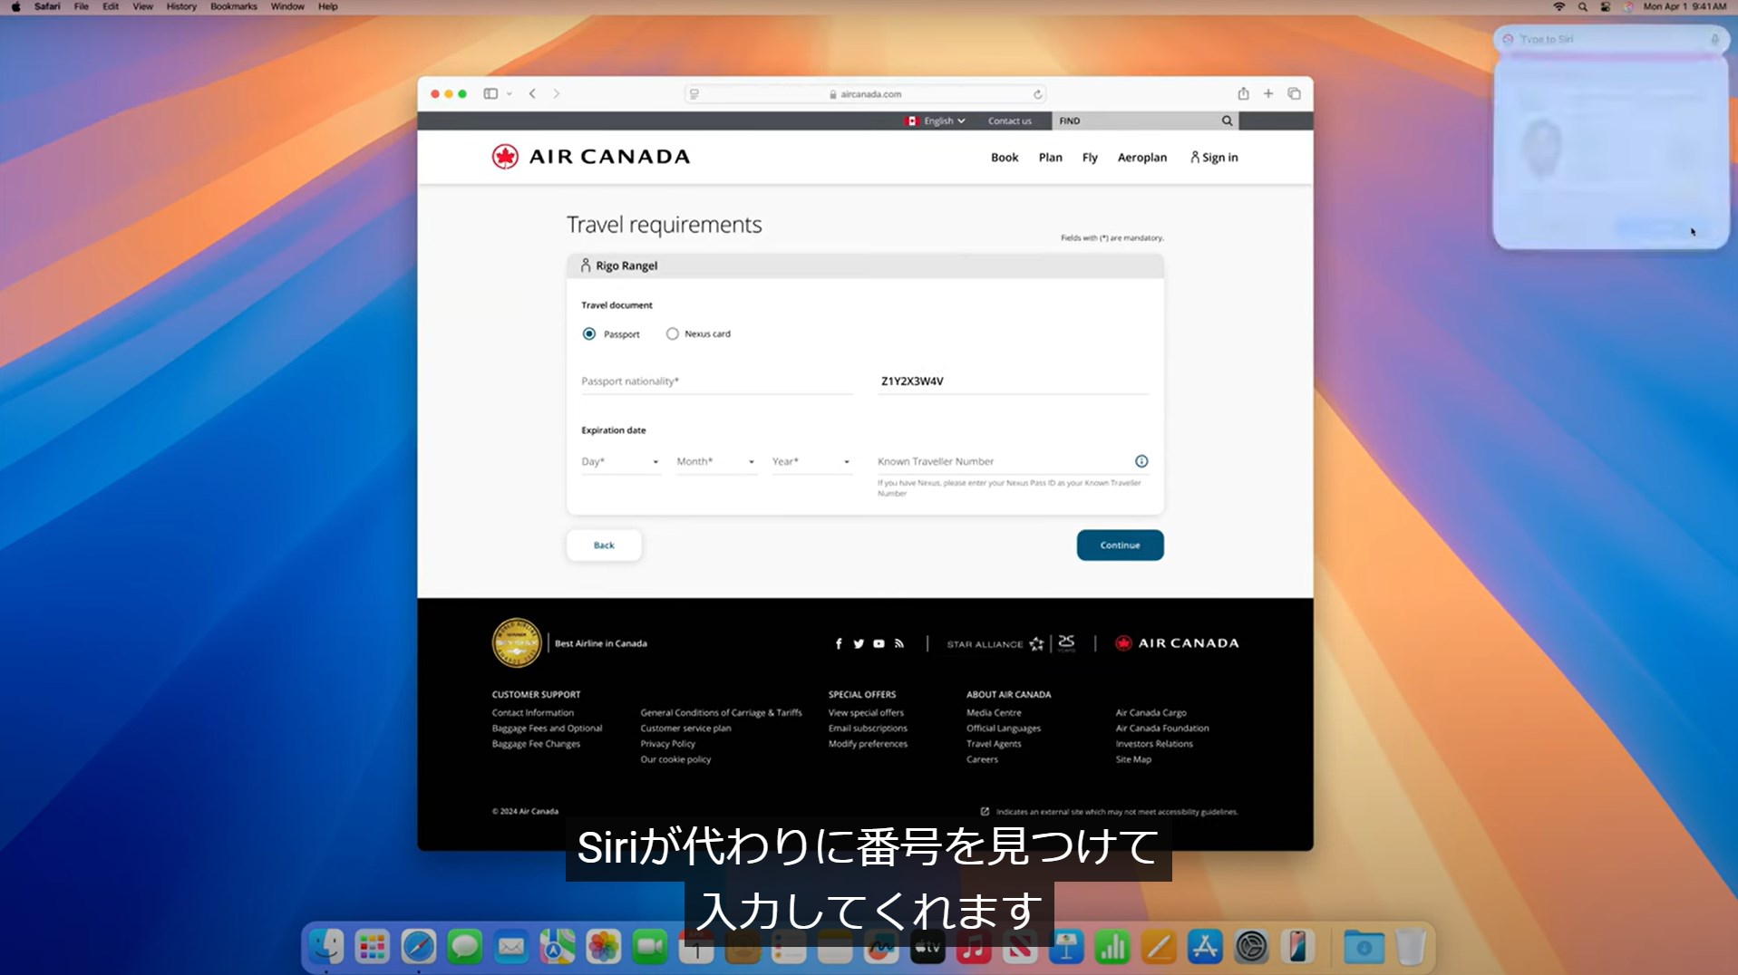Click the passport number field showing Z1Y2X3W4V

tap(1014, 381)
